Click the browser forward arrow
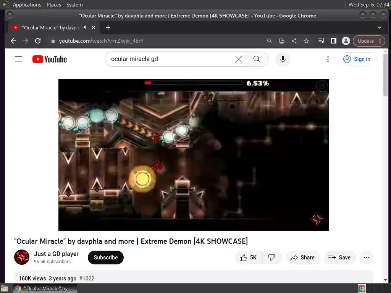Image resolution: width=391 pixels, height=293 pixels. pyautogui.click(x=26, y=41)
